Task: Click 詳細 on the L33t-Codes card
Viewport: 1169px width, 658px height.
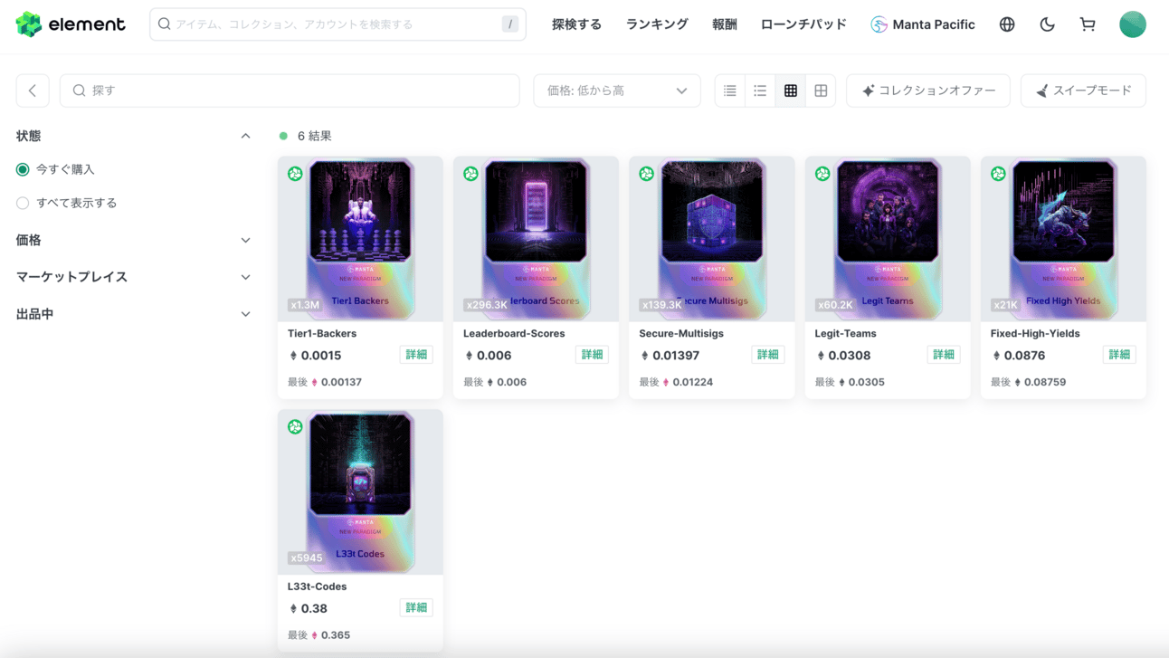Action: click(416, 607)
